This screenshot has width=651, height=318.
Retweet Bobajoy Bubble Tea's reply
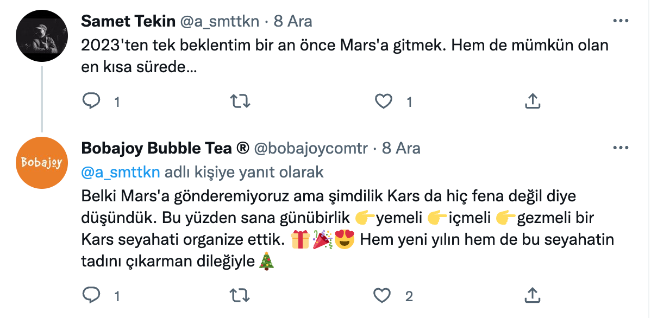240,295
